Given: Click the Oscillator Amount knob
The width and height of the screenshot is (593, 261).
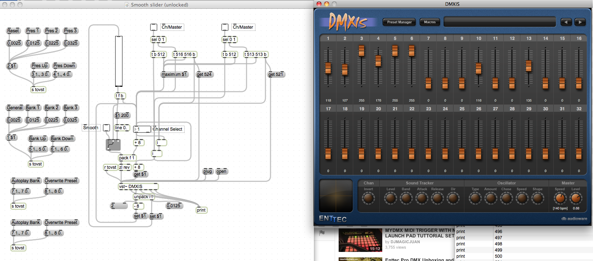Looking at the screenshot, I should pyautogui.click(x=491, y=198).
